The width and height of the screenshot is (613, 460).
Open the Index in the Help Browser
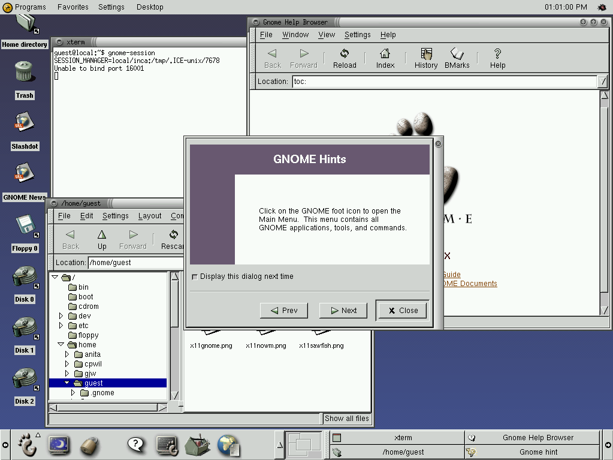[384, 58]
